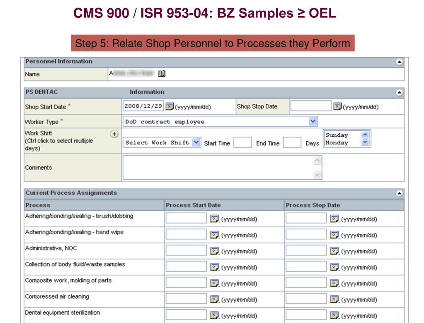Click Process Start Date field for Composite work
The image size is (424, 323).
coord(186,282)
